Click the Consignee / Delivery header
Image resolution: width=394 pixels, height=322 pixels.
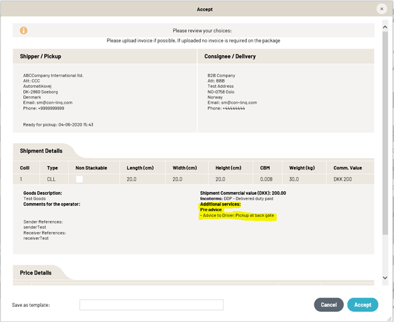click(x=230, y=56)
